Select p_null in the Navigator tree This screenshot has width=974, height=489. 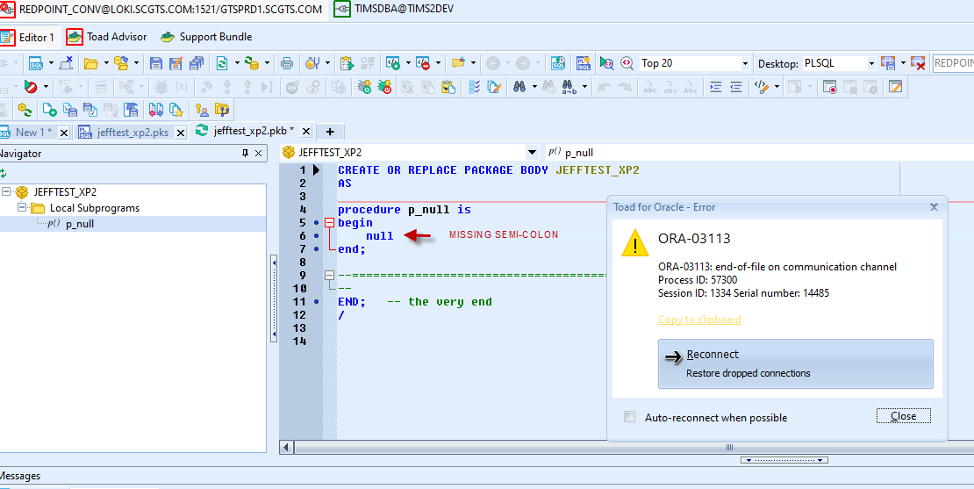tap(80, 224)
